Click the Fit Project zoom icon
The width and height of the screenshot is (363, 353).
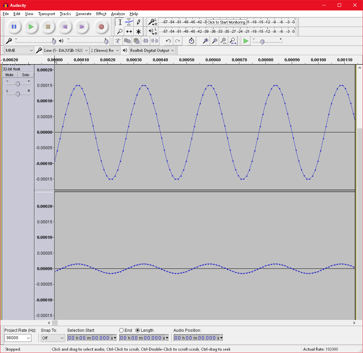(233, 41)
